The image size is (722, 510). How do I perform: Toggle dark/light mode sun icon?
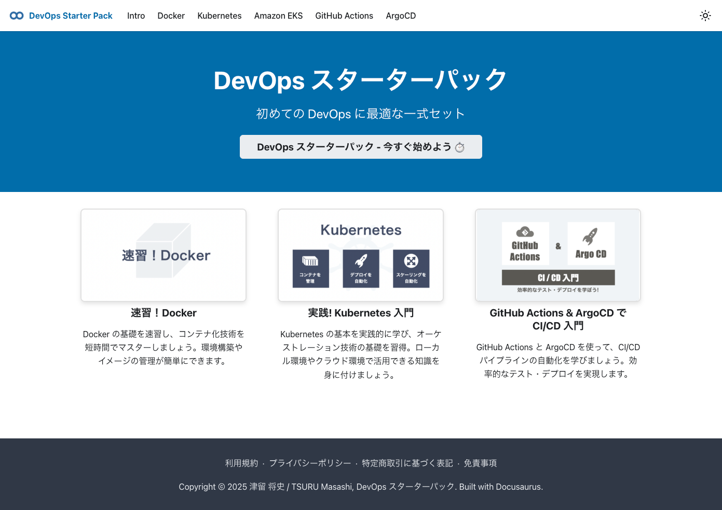click(705, 16)
